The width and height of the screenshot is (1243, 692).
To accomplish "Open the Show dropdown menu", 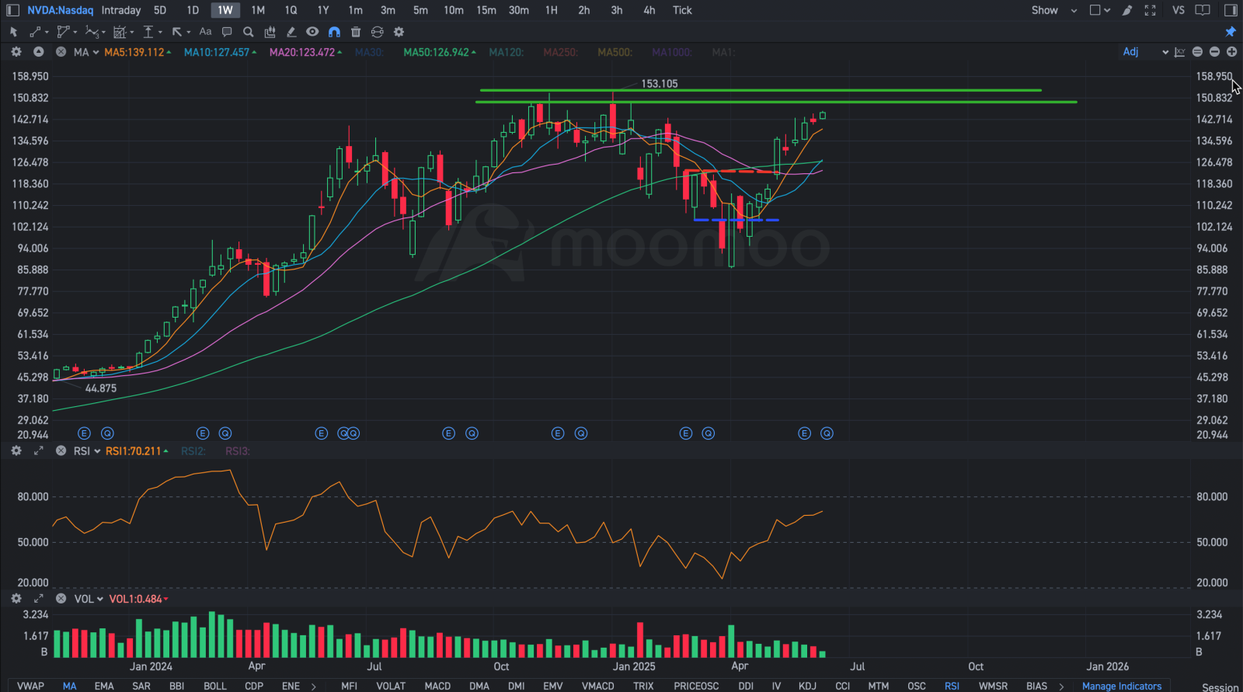I will click(x=1053, y=10).
